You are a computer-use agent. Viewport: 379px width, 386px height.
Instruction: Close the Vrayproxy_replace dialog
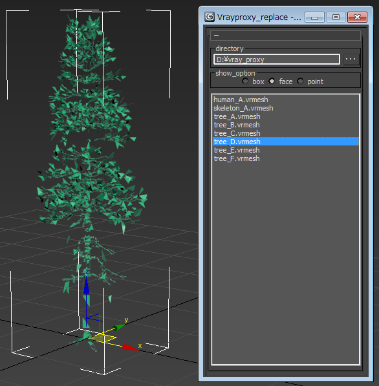[x=357, y=17]
